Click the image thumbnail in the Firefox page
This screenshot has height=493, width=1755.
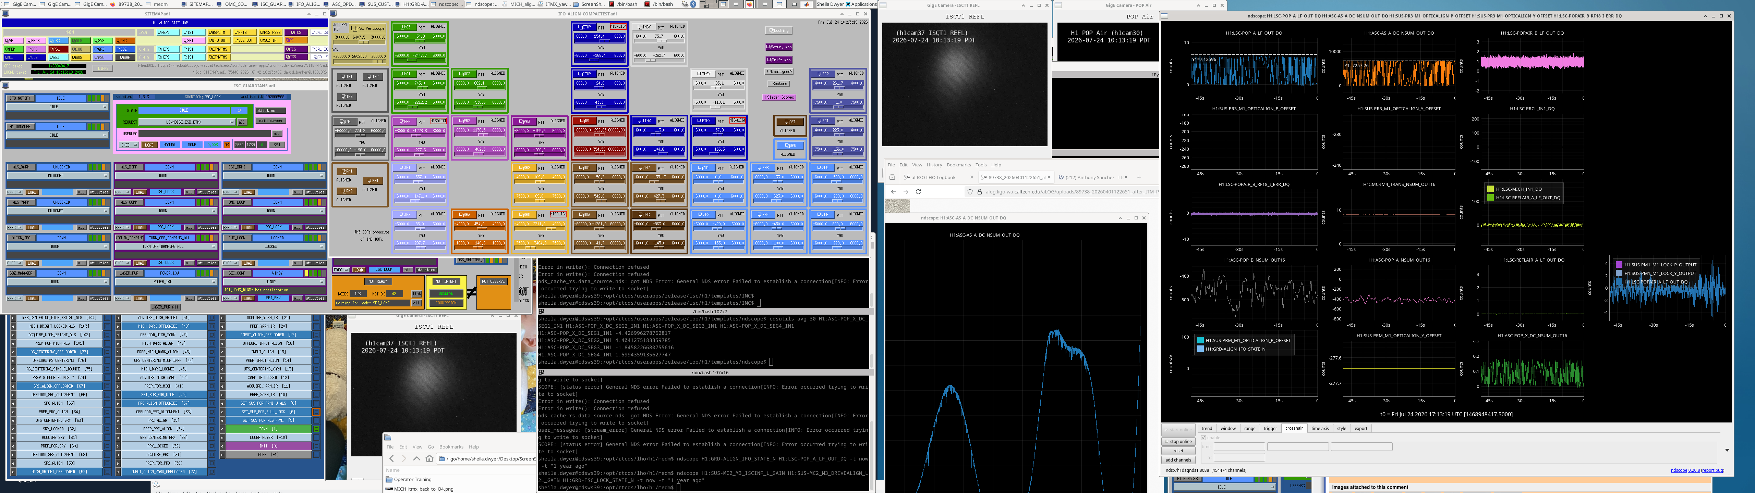point(897,206)
